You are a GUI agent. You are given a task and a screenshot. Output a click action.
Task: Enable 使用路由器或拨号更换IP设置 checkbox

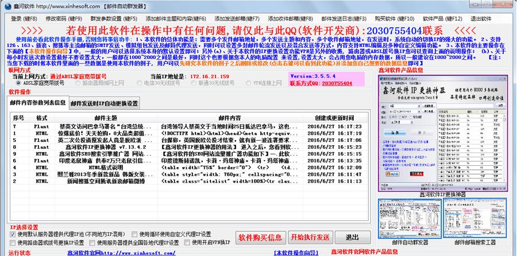13,243
